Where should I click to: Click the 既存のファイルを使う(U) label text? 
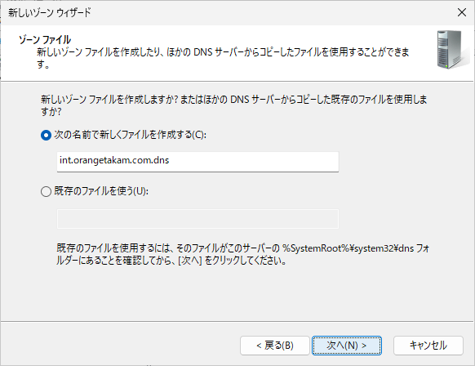click(x=101, y=191)
